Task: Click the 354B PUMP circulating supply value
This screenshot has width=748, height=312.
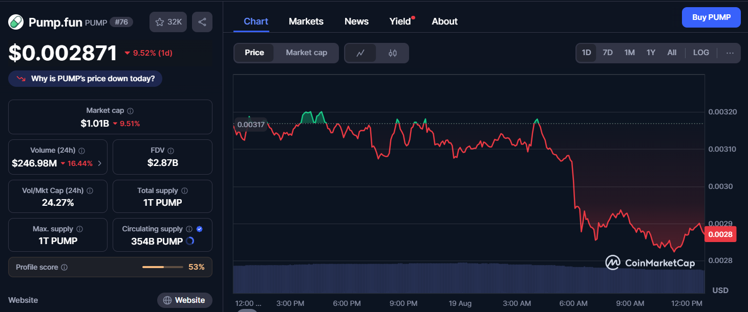Action: 157,242
